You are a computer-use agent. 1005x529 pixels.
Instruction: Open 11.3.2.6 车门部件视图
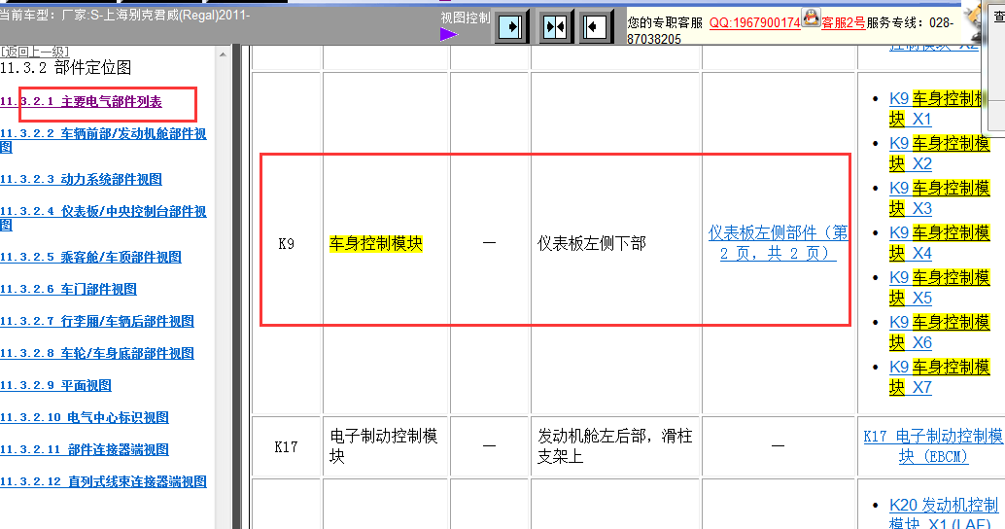[x=68, y=289]
